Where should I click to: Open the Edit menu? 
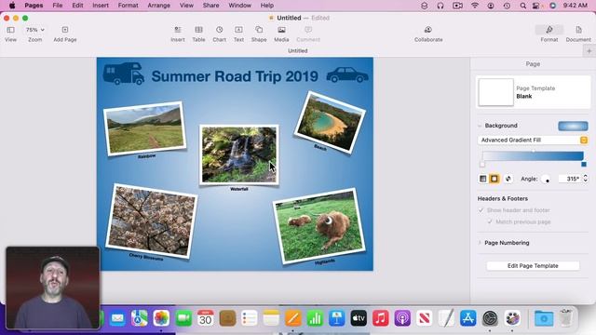77,6
